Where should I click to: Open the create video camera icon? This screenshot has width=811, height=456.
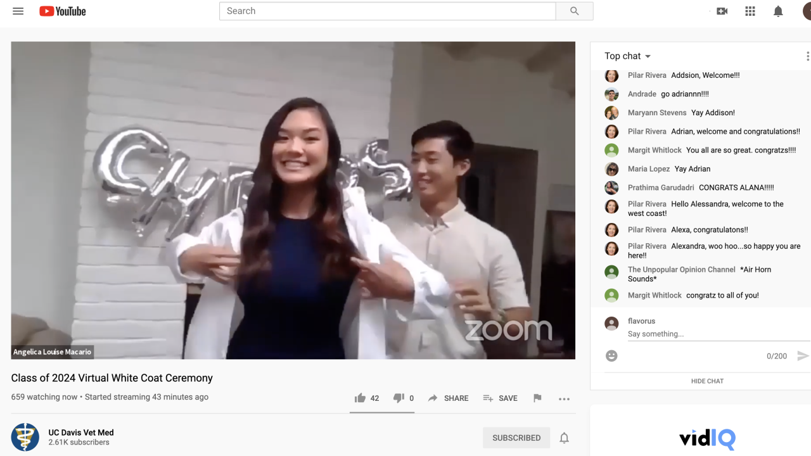click(722, 11)
